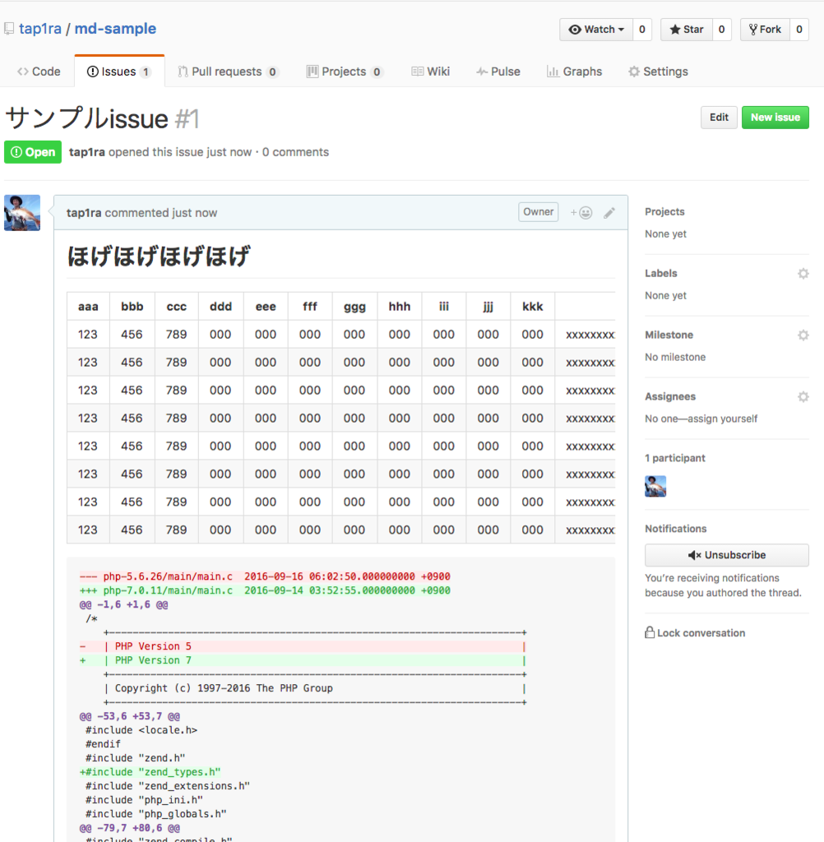Click the repository book icon
This screenshot has height=842, width=824.
click(9, 29)
